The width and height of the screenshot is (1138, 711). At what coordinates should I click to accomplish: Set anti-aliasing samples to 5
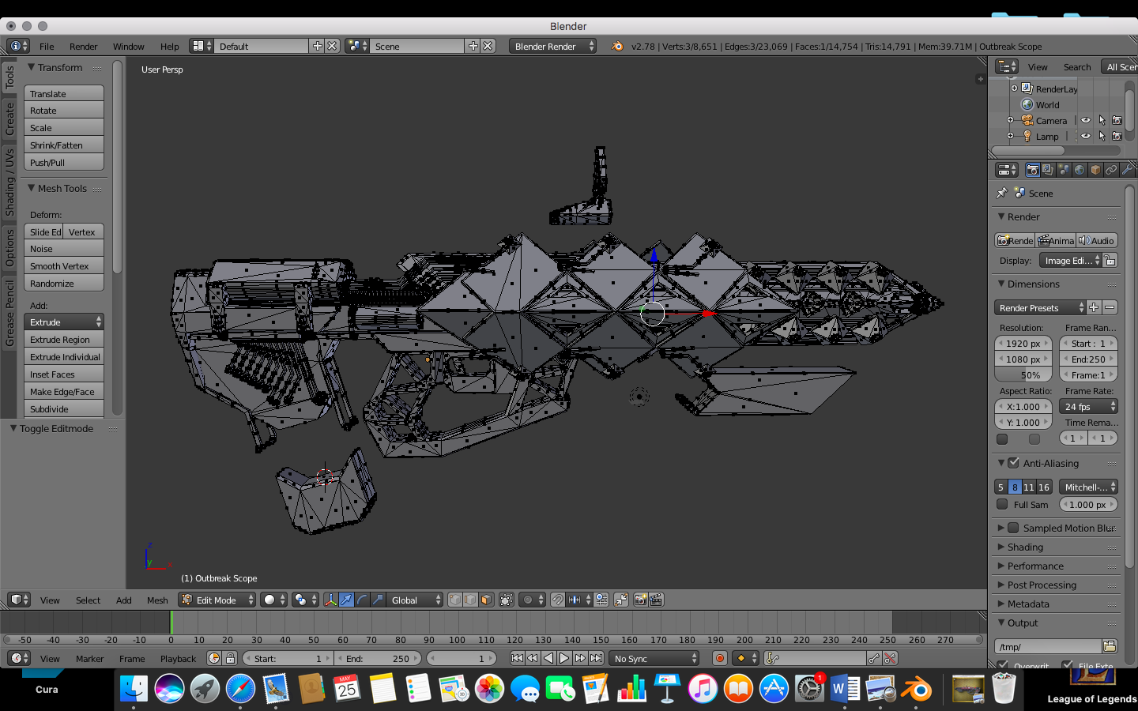[1000, 487]
